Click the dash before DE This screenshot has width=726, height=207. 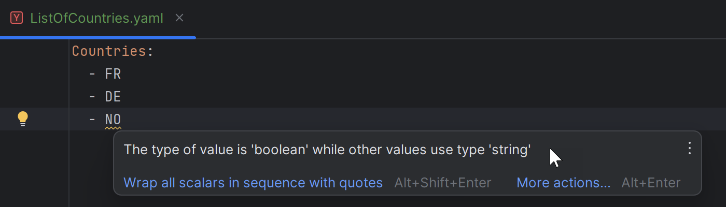click(x=92, y=97)
